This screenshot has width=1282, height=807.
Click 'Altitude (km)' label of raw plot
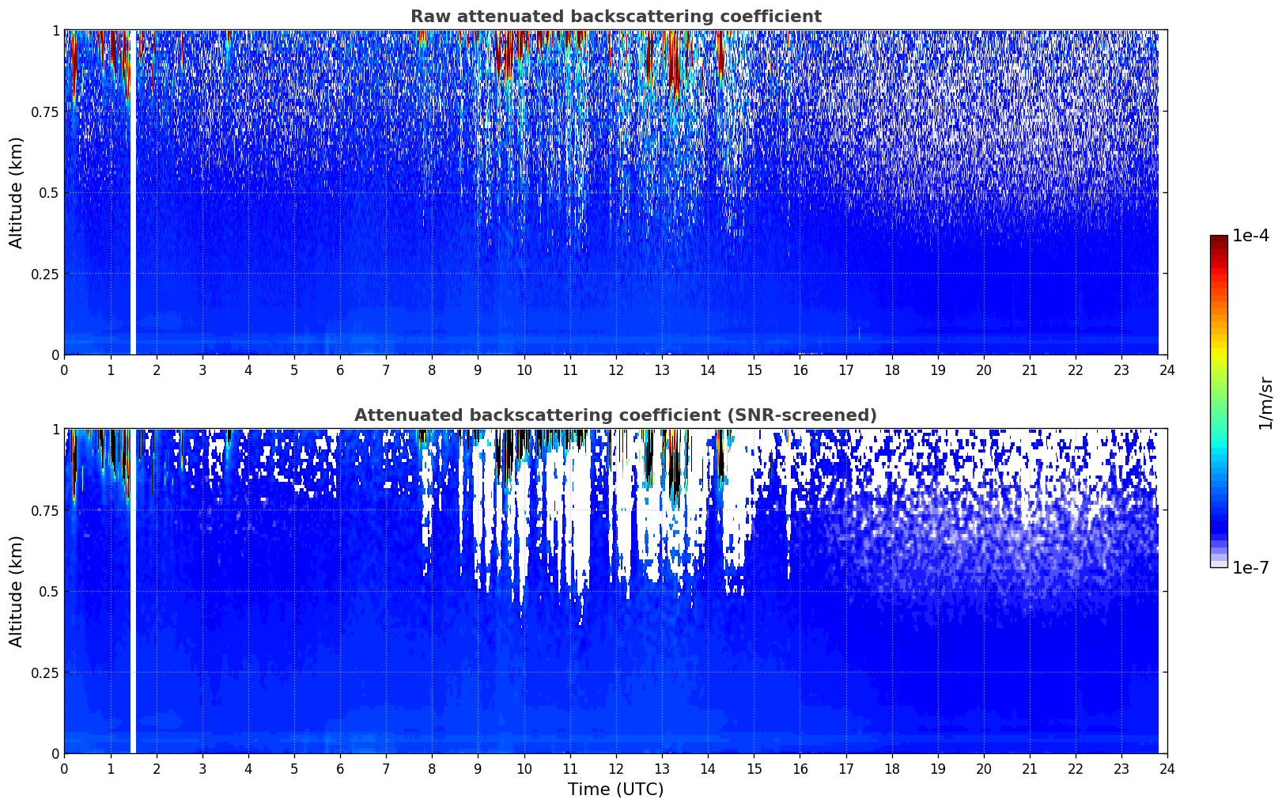tap(17, 193)
